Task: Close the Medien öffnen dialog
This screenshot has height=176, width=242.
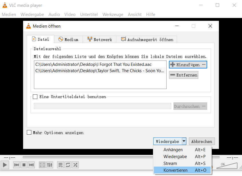Action: 210,26
